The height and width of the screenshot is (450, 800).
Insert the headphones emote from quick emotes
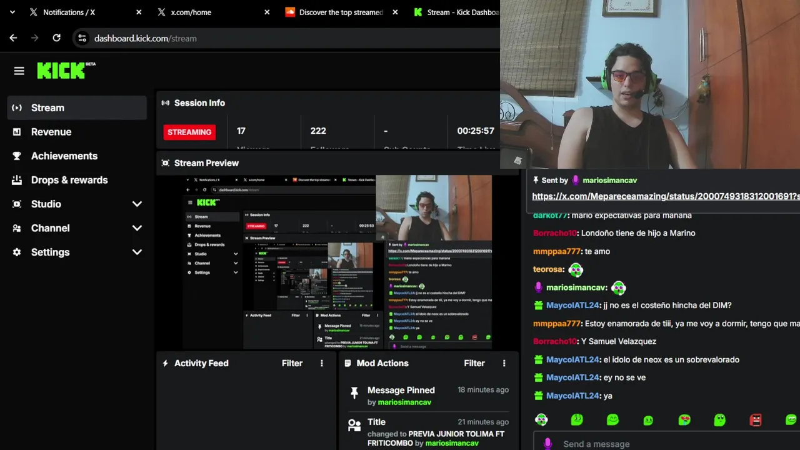coord(541,420)
